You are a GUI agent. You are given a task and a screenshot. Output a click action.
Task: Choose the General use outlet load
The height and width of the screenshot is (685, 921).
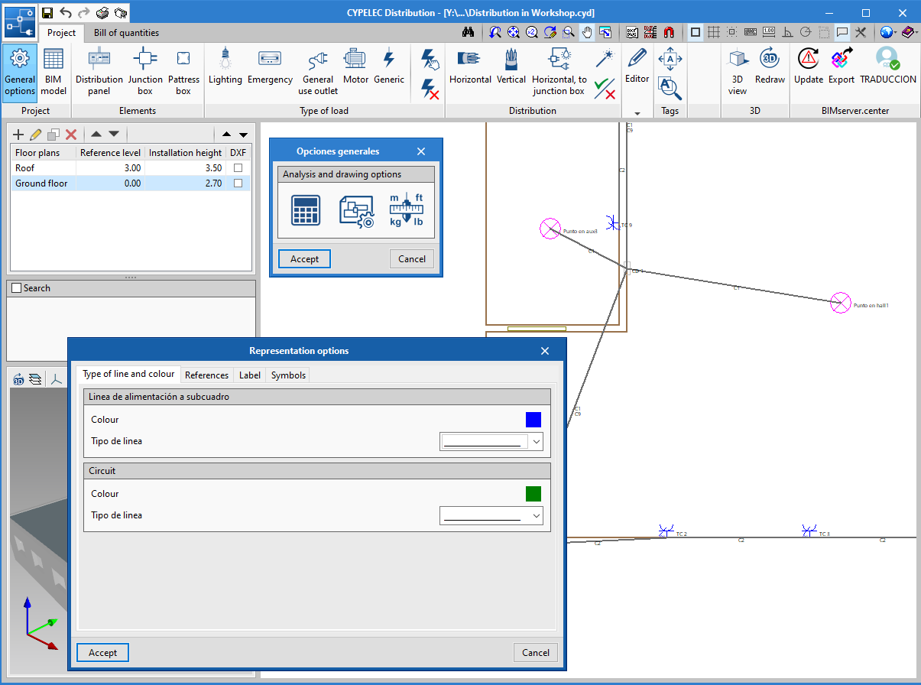tap(318, 72)
